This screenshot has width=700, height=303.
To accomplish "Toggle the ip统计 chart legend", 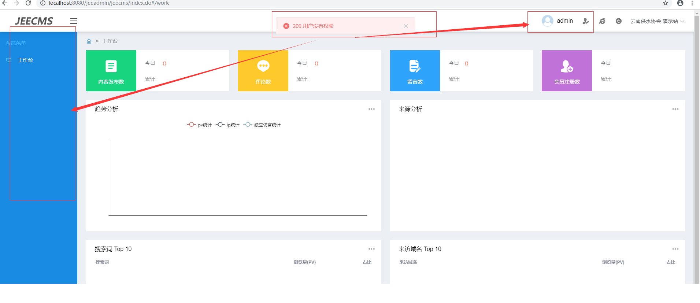I will click(227, 125).
